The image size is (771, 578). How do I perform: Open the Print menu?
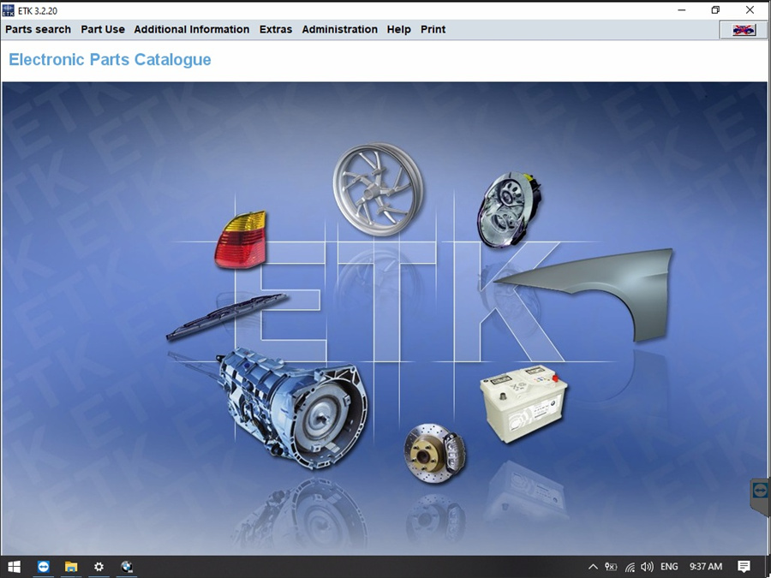[433, 29]
